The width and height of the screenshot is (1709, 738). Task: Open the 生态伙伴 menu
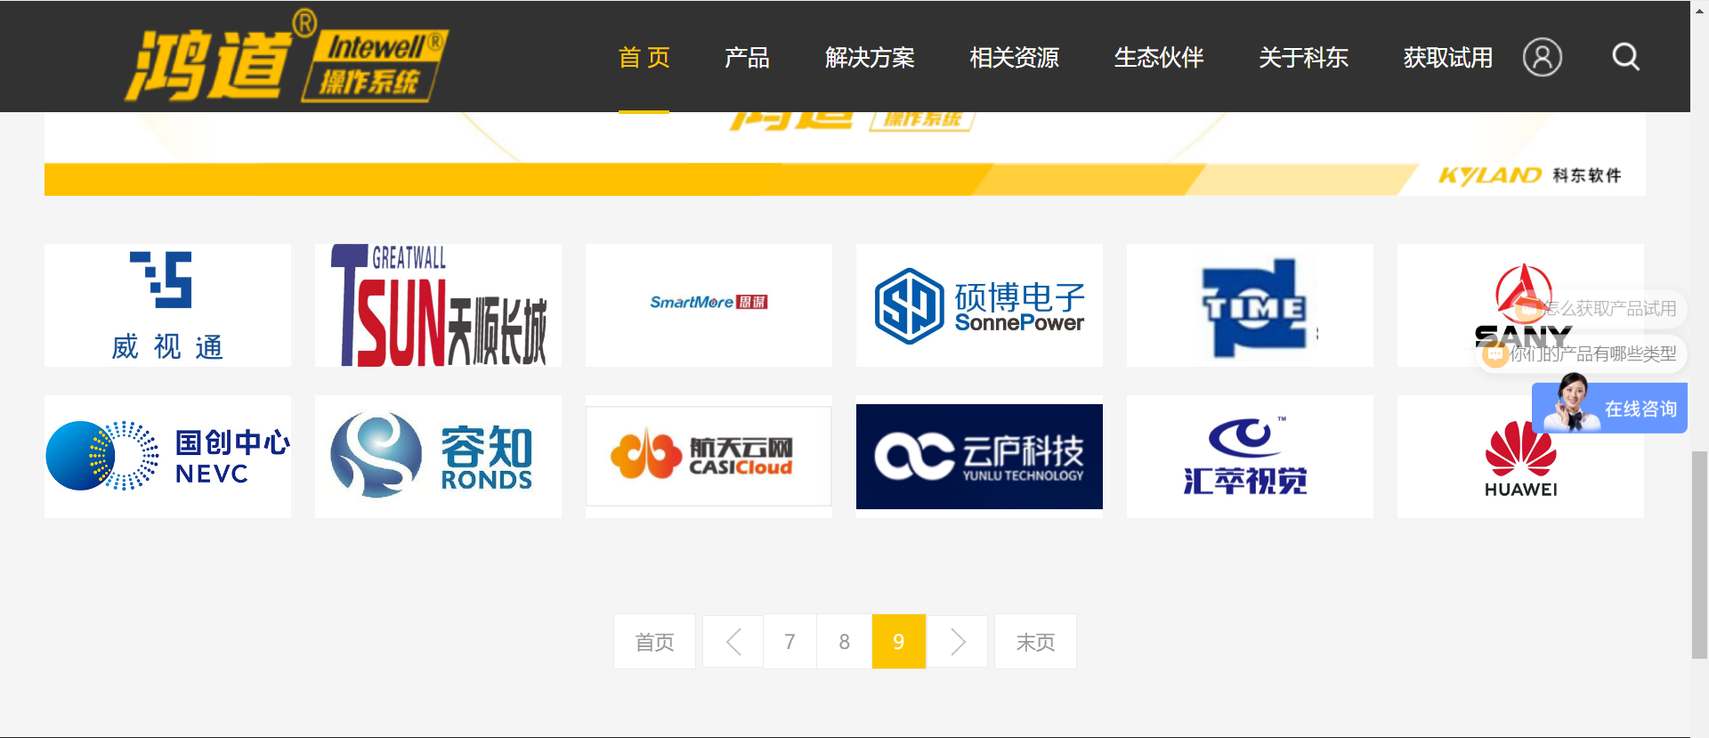click(x=1159, y=58)
